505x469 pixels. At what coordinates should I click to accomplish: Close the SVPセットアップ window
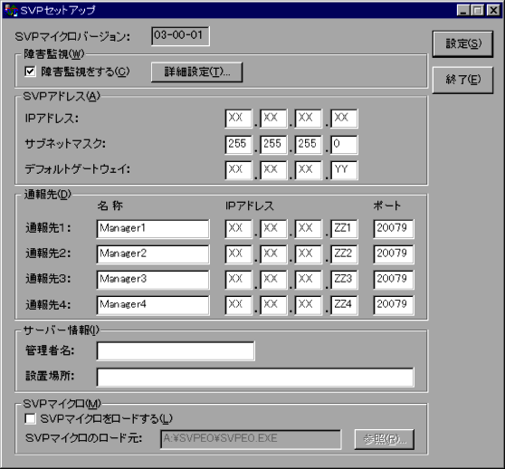[493, 11]
